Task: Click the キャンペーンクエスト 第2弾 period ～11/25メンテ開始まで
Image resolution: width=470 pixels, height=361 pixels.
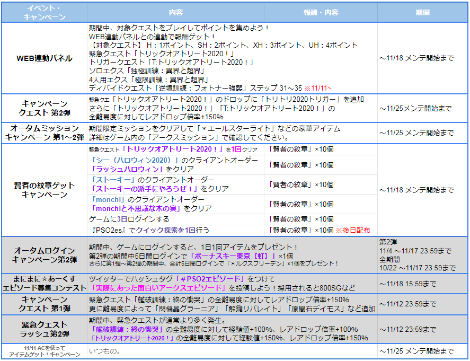Action: [415, 108]
